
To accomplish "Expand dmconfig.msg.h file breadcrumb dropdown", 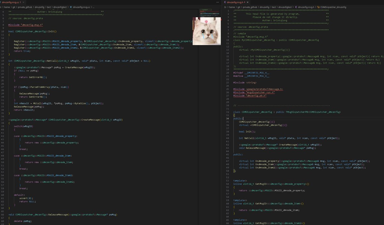I will click(x=306, y=7).
